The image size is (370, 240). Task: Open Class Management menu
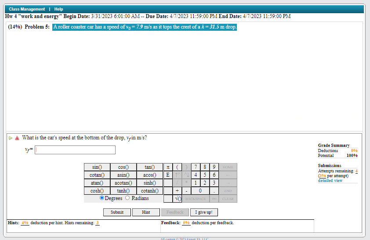[x=27, y=9]
